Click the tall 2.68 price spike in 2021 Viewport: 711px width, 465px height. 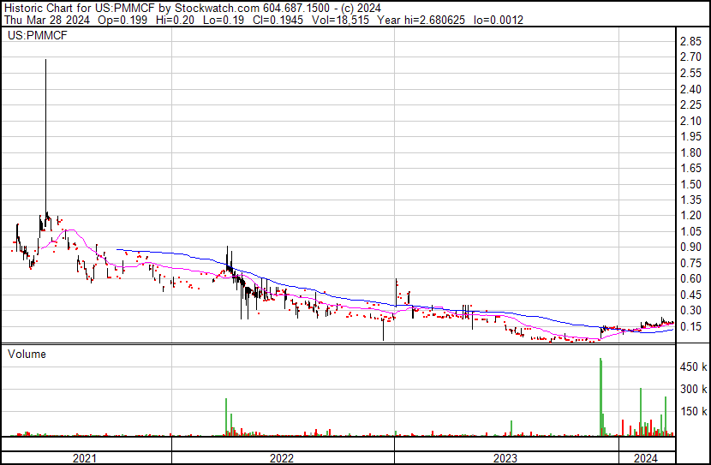pos(45,136)
